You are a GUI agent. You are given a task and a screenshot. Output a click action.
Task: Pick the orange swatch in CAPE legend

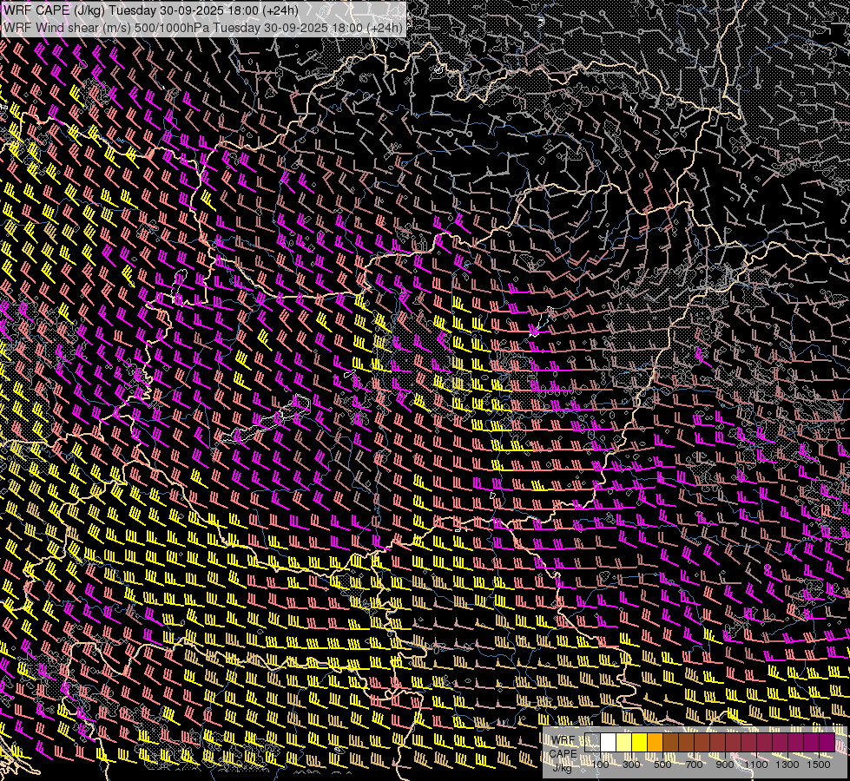656,743
